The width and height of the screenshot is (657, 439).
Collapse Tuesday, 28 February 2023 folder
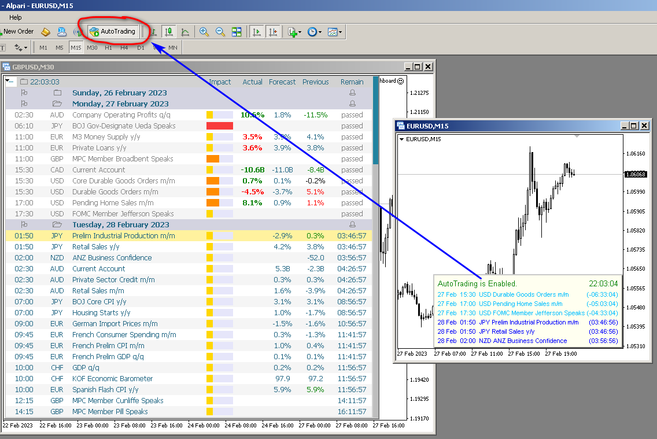click(57, 224)
